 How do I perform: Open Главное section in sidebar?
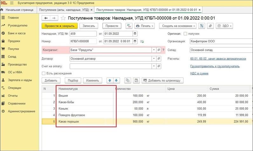tap(13, 17)
